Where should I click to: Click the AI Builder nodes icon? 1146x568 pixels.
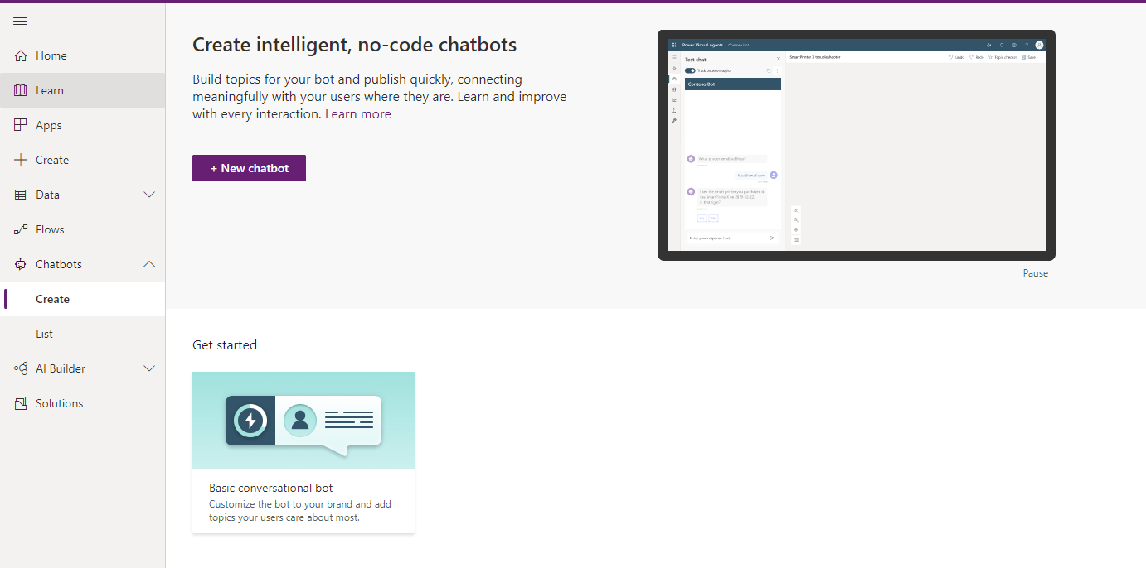point(21,368)
